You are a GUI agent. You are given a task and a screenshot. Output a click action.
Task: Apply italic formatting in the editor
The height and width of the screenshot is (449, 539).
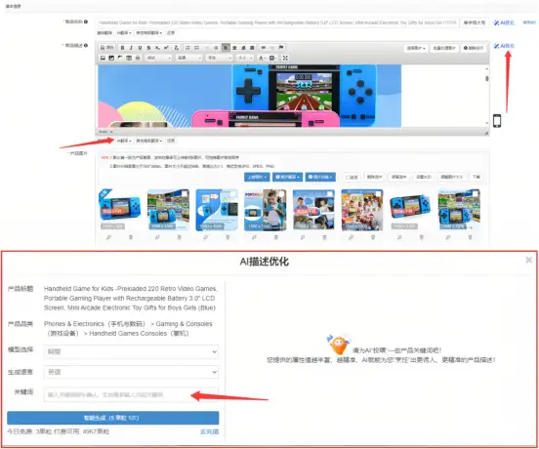pyautogui.click(x=131, y=48)
